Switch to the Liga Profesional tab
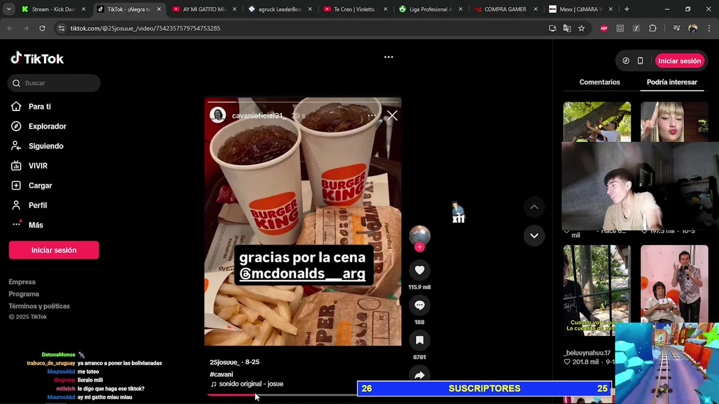 coord(430,9)
